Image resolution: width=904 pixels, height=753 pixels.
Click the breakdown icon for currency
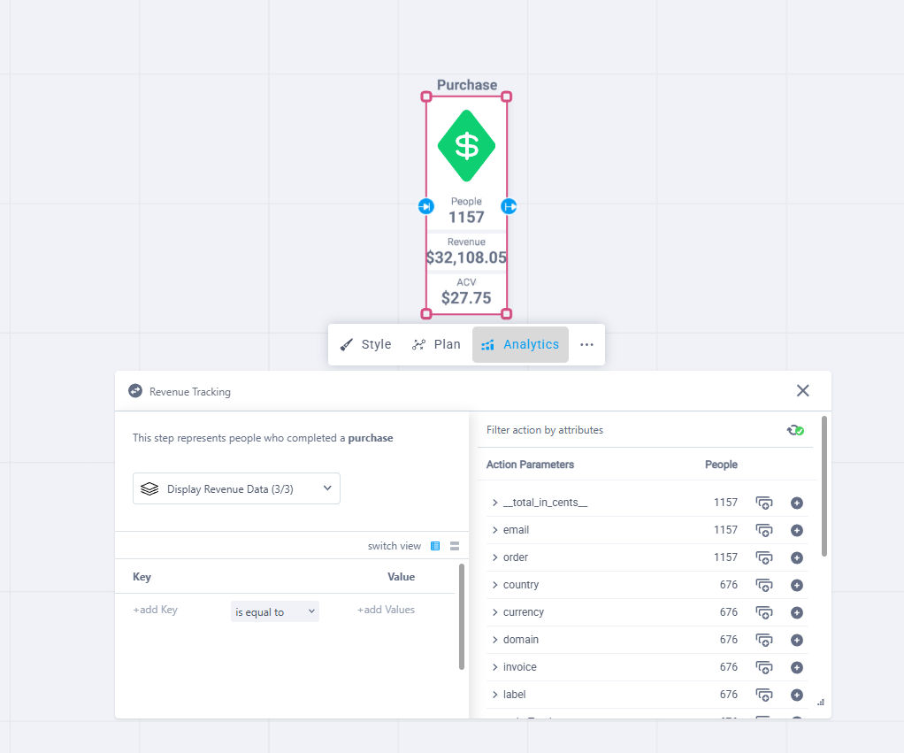764,612
